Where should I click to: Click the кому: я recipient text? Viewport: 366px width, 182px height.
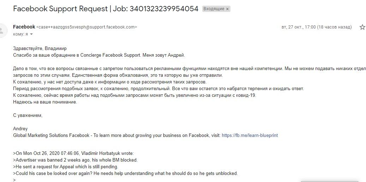[20, 34]
